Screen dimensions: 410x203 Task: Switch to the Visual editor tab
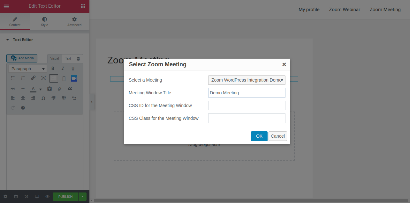(x=55, y=59)
